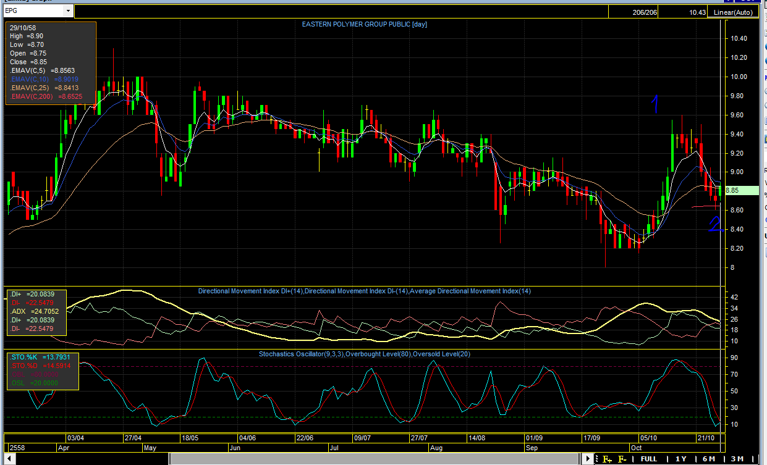This screenshot has height=465, width=767.
Task: Open the EPG symbol dropdown arrow
Action: [x=67, y=11]
